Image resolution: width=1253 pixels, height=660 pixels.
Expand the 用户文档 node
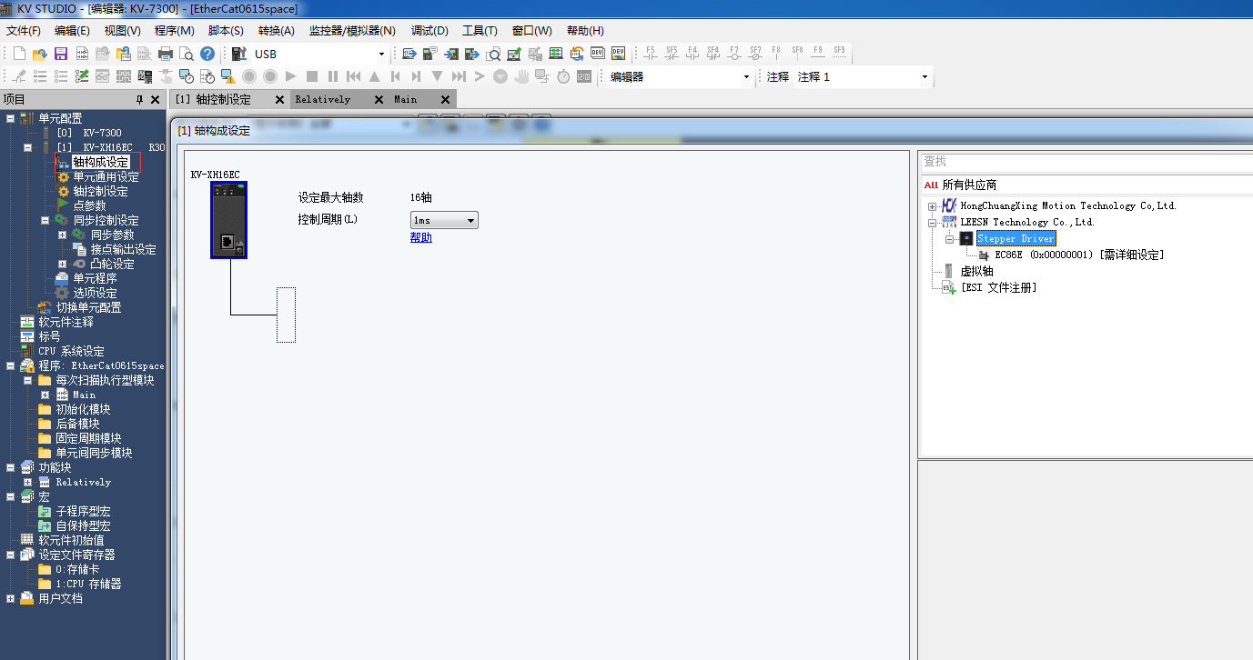(10, 598)
